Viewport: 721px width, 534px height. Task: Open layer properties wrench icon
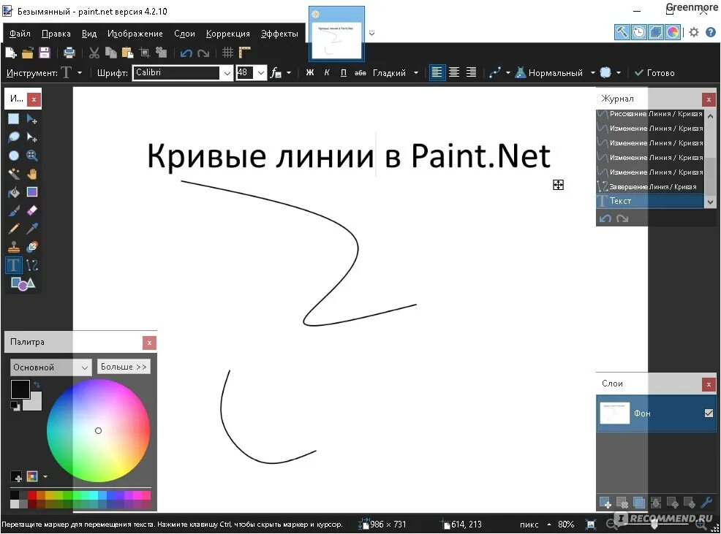[706, 503]
